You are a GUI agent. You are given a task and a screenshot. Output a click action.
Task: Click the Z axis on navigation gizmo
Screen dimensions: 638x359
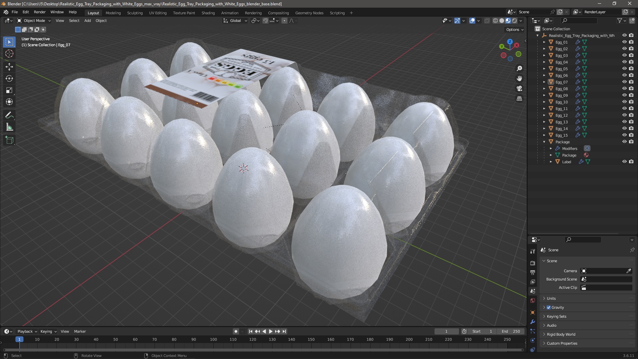pos(510,42)
